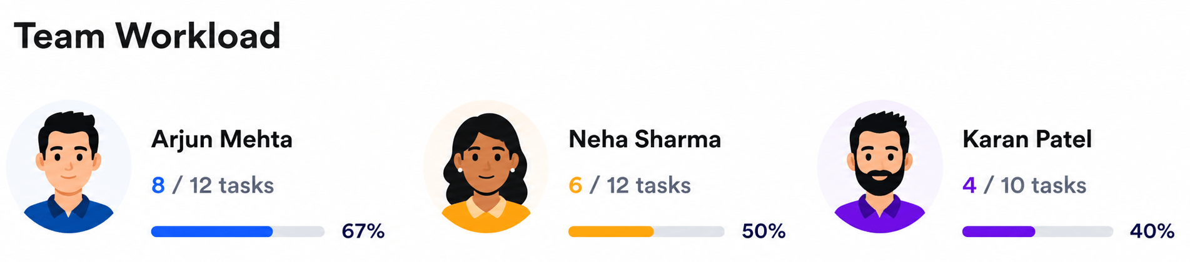
Task: Click the orange 50% progress bar
Action: click(x=646, y=231)
